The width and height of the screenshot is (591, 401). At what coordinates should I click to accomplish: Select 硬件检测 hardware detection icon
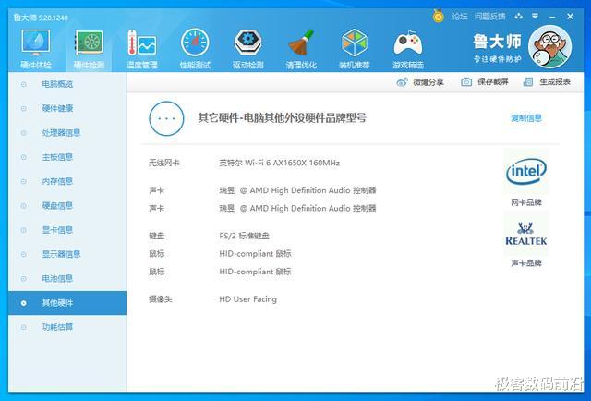click(89, 49)
